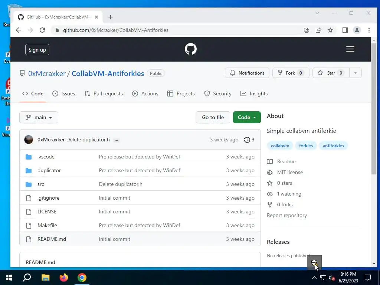Fork the repository with Fork button
Screen dimensions: 380x285
click(x=291, y=73)
